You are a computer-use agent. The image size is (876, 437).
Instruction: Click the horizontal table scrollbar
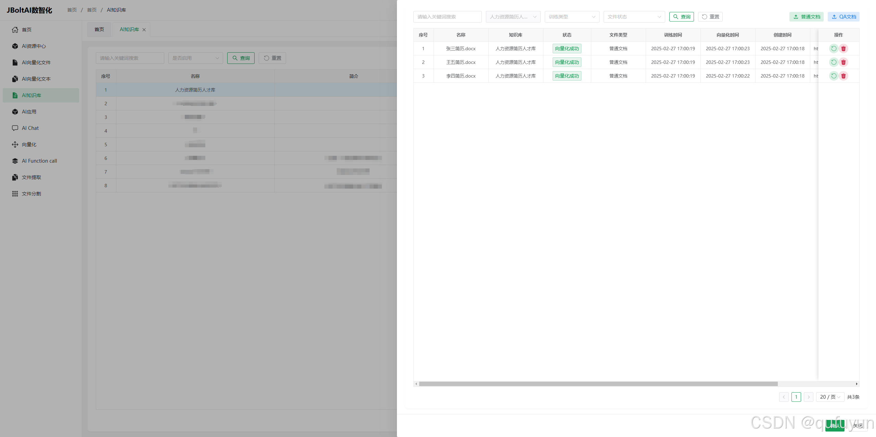598,384
